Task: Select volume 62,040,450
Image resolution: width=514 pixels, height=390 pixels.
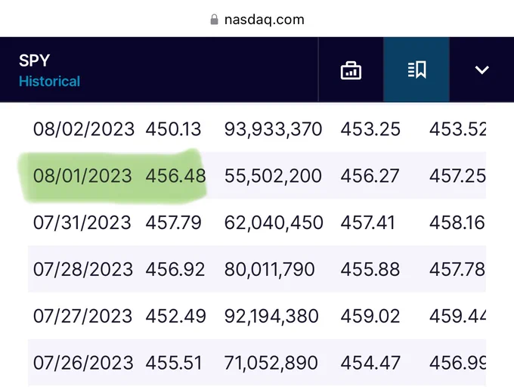Action: [x=274, y=223]
